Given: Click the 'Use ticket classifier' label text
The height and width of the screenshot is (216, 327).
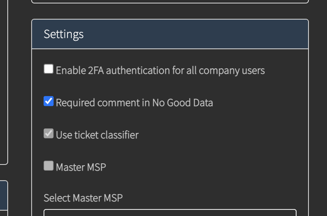Looking at the screenshot, I should pos(97,135).
